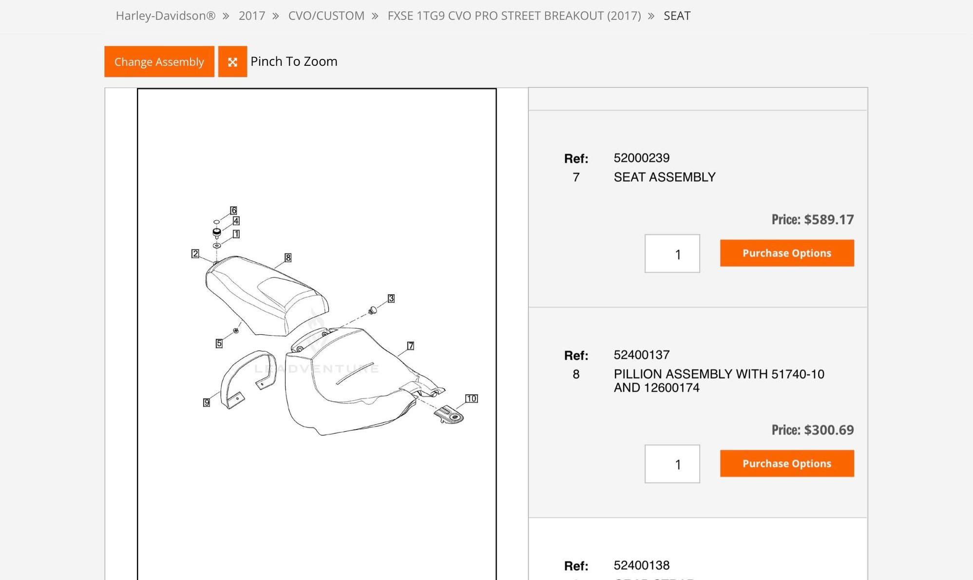Go to the 2017 breadcrumb
Viewport: 973px width, 580px height.
click(251, 16)
